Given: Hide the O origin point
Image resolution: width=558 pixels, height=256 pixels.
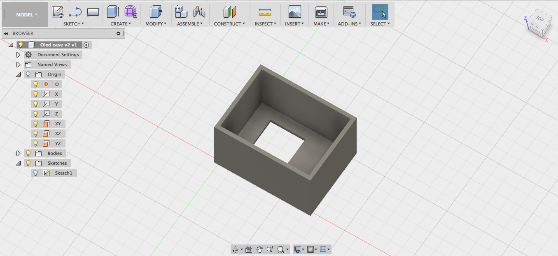Looking at the screenshot, I should (x=36, y=84).
